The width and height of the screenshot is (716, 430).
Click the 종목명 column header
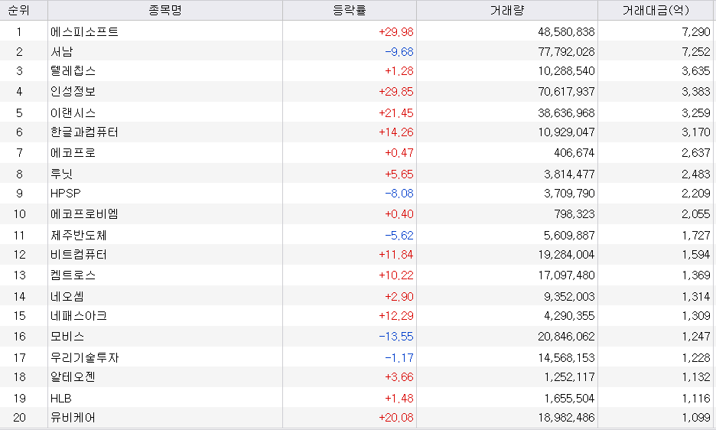165,10
